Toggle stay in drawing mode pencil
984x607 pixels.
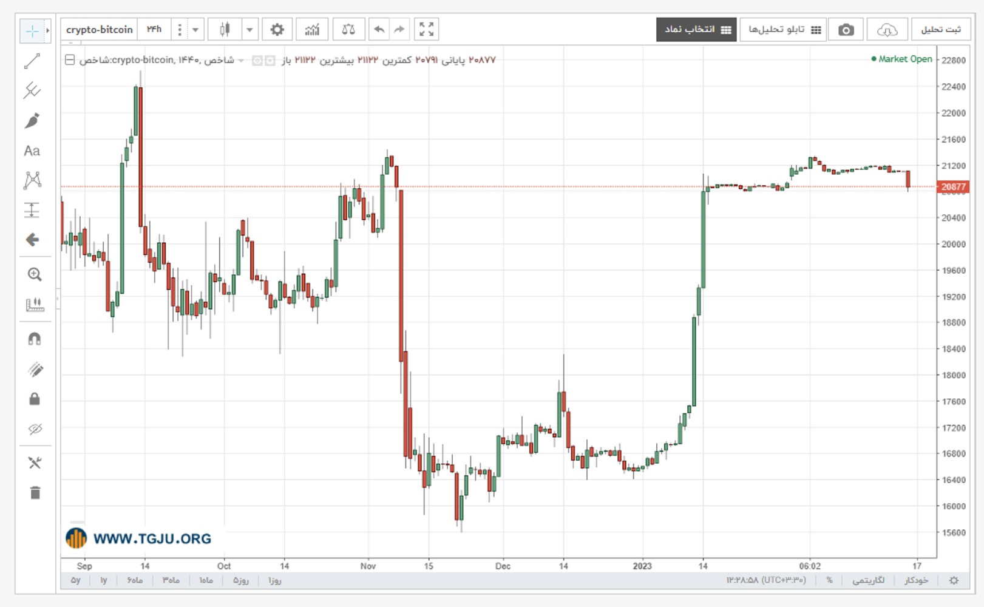coord(35,369)
